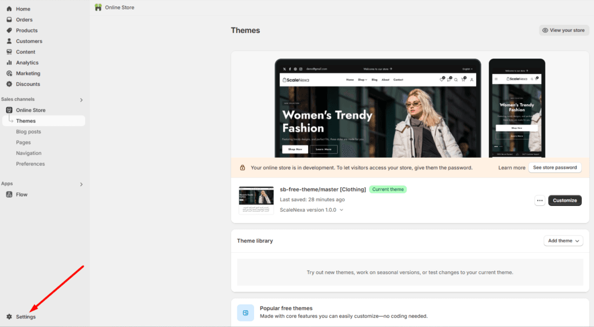
Task: Click the Customers person icon
Action: point(9,41)
